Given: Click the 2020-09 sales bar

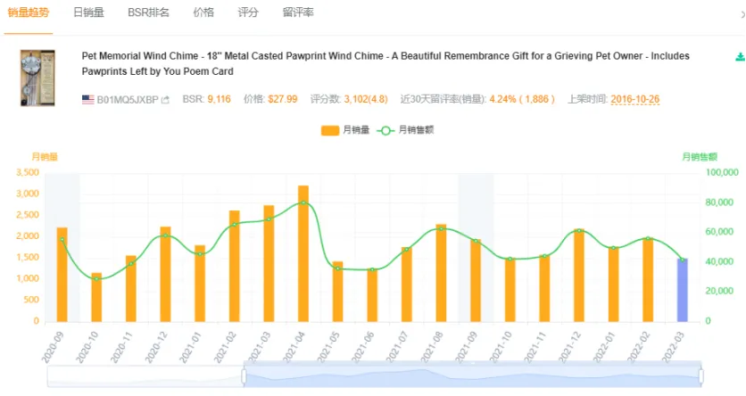Looking at the screenshot, I should tap(62, 275).
